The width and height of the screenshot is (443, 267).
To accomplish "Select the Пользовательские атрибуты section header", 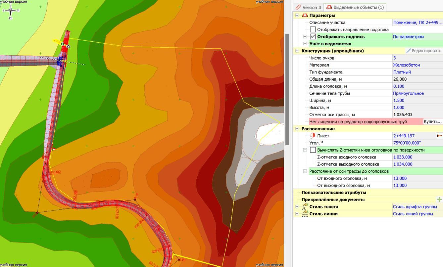I will [x=334, y=192].
